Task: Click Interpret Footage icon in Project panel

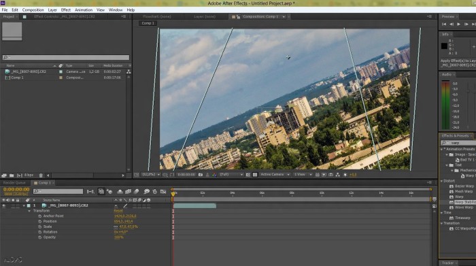Action: (4, 176)
